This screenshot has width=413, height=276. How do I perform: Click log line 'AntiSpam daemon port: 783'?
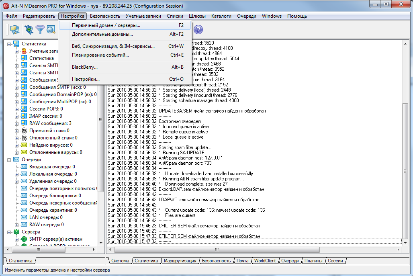pyautogui.click(x=159, y=163)
